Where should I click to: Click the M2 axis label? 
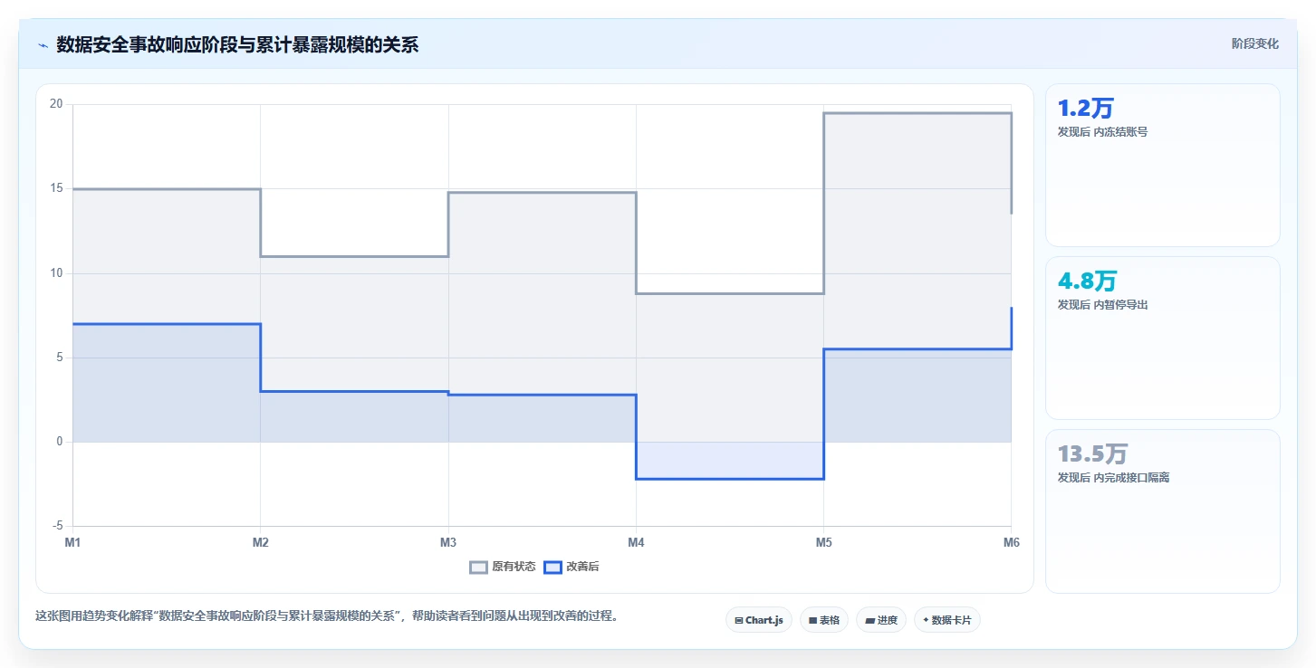260,543
